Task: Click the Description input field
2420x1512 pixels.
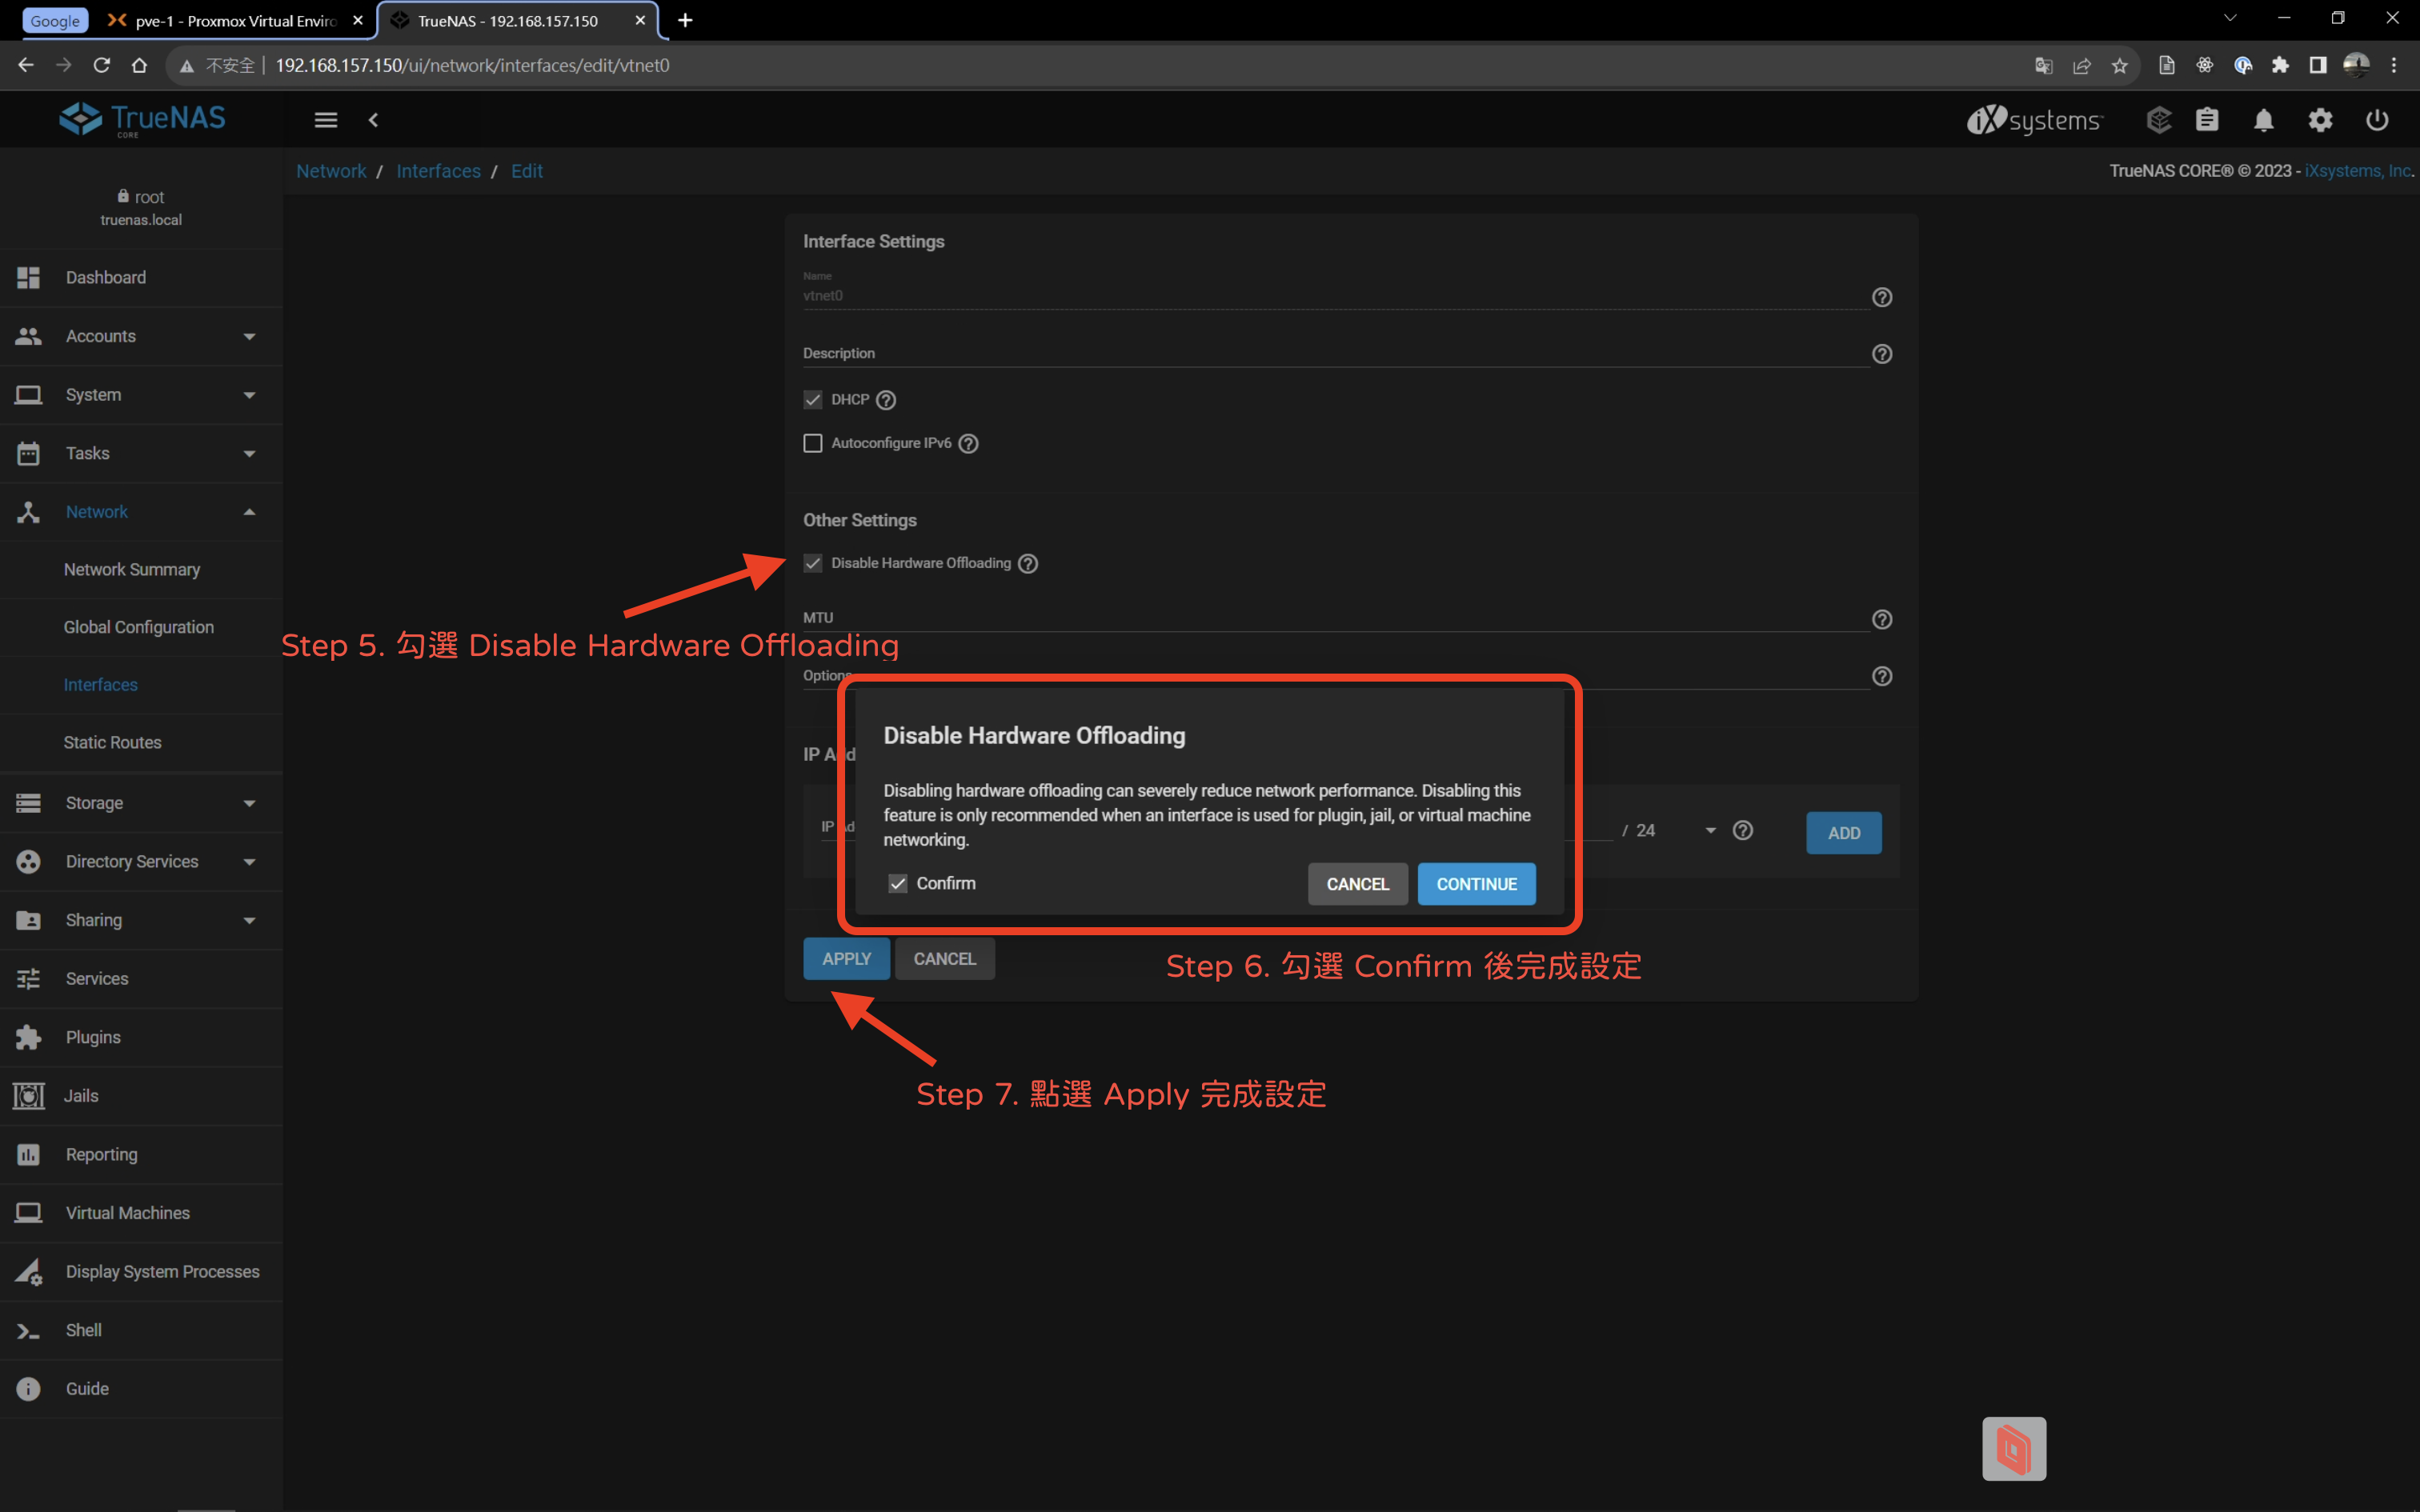Action: pyautogui.click(x=1335, y=354)
